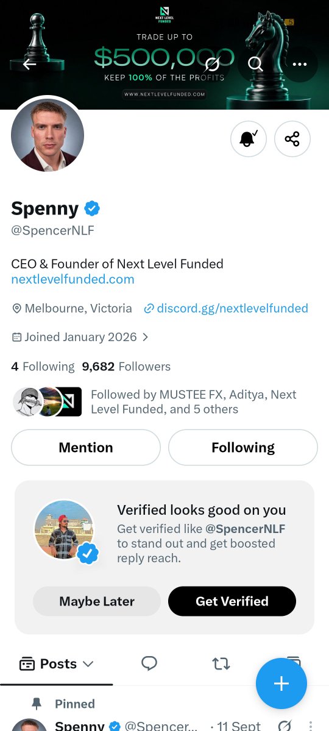
Task: Tap the blue verified badge beside Spenny
Action: coord(92,208)
